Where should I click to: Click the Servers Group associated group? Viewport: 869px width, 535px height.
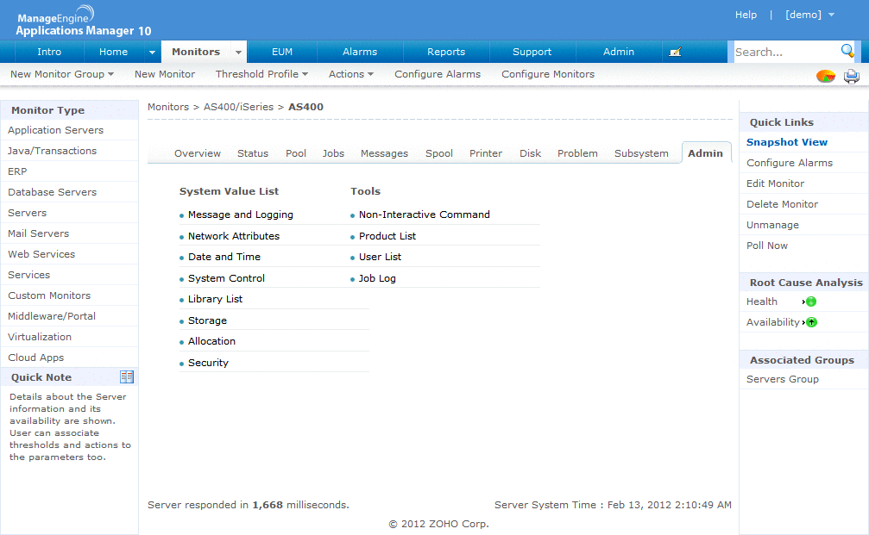pyautogui.click(x=782, y=378)
